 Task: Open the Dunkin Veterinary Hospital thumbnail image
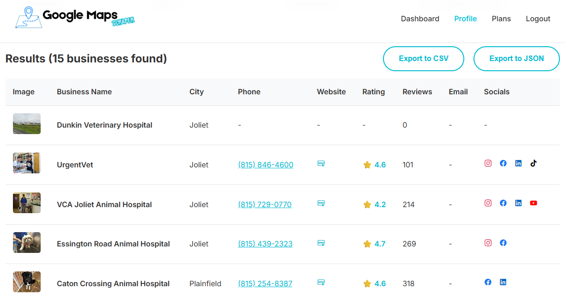click(x=27, y=124)
